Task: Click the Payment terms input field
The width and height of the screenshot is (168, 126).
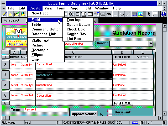Action: [46, 110]
